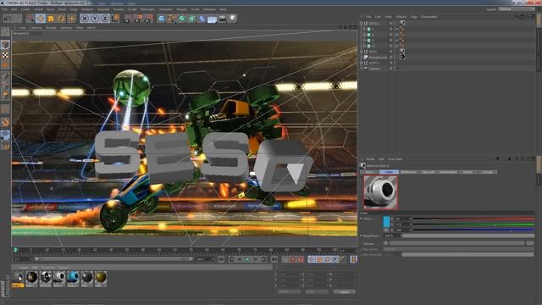Click the Record Active Objects keyframe icon
The width and height of the screenshot is (542, 305).
[x=285, y=259]
